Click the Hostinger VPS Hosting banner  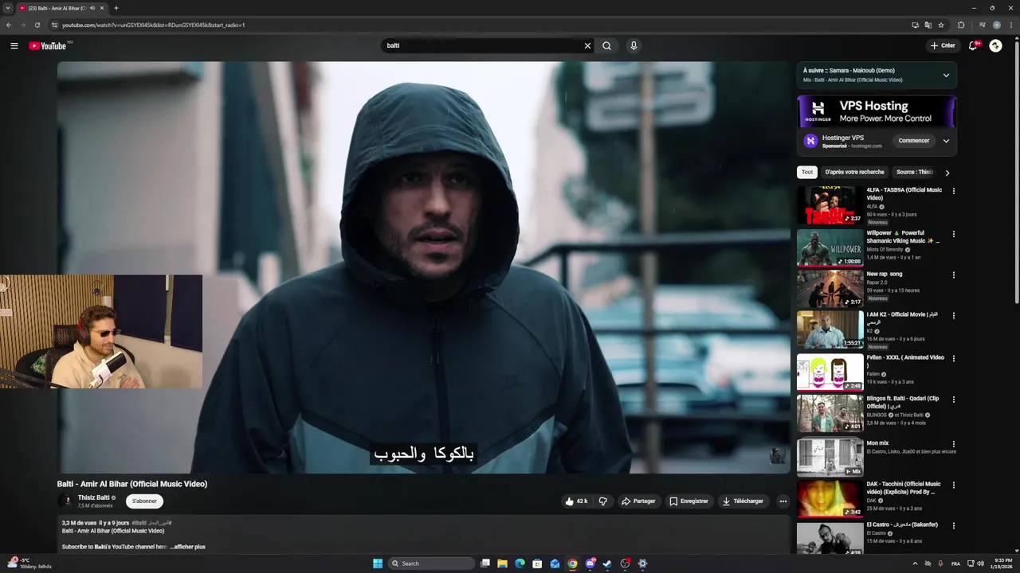(x=877, y=111)
